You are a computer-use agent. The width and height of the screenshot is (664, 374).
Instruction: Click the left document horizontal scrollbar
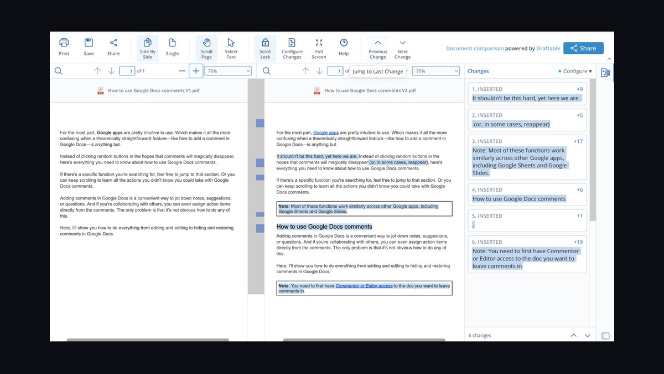point(148,340)
